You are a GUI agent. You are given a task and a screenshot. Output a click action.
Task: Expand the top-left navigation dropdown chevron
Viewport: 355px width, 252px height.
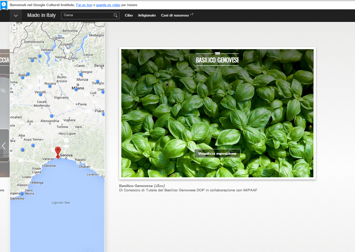tap(16, 15)
